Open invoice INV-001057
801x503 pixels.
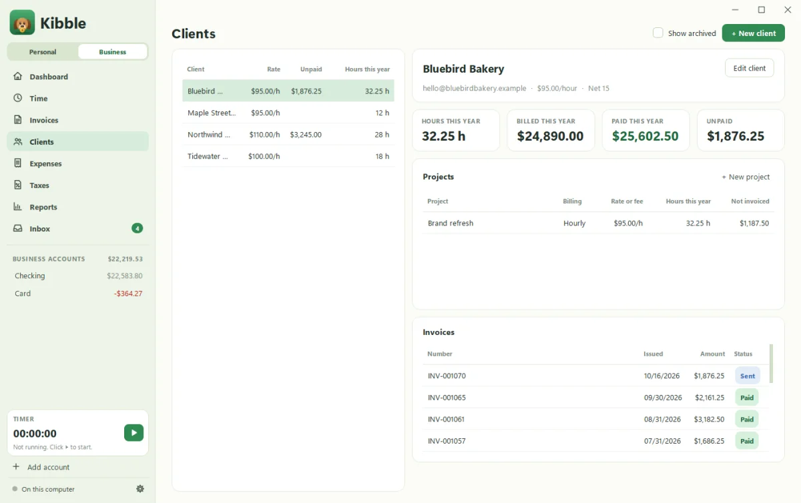595,441
